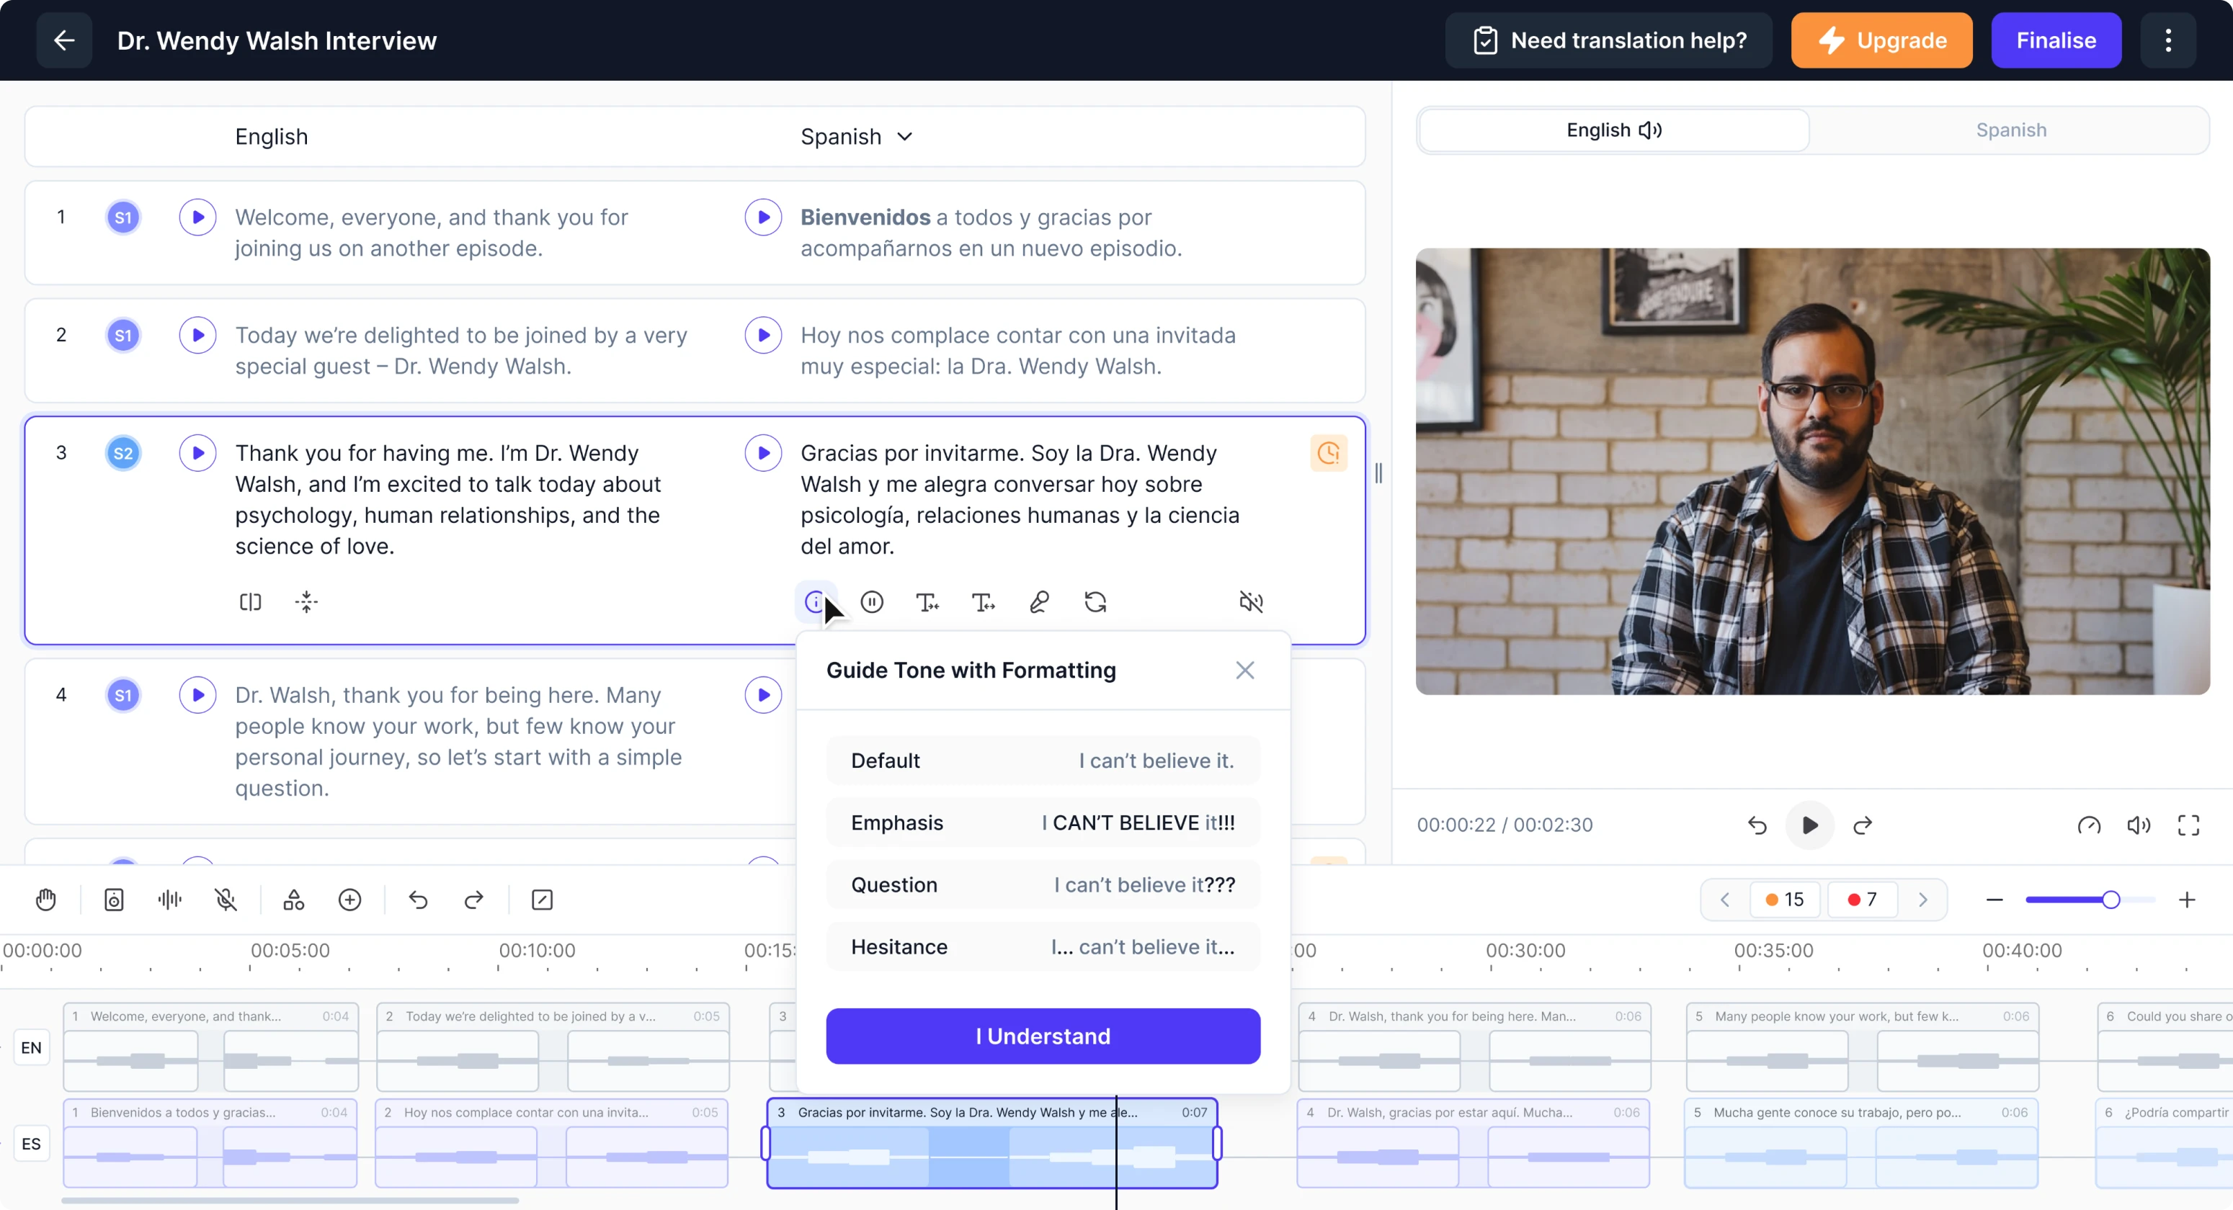Click the undo icon in the timeline toolbar

coord(419,900)
